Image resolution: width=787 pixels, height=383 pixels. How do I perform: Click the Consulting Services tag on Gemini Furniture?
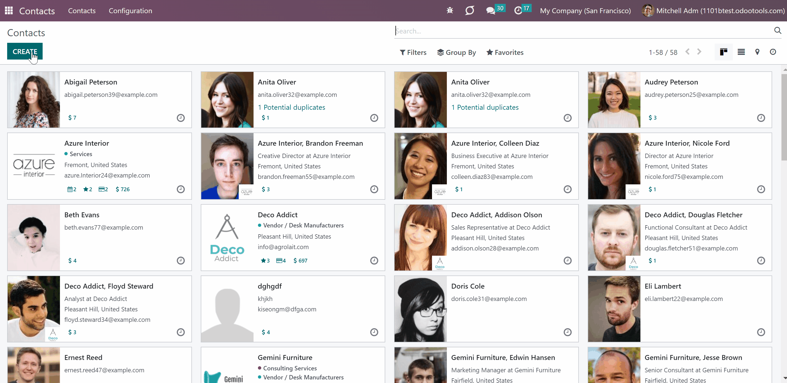tap(287, 368)
